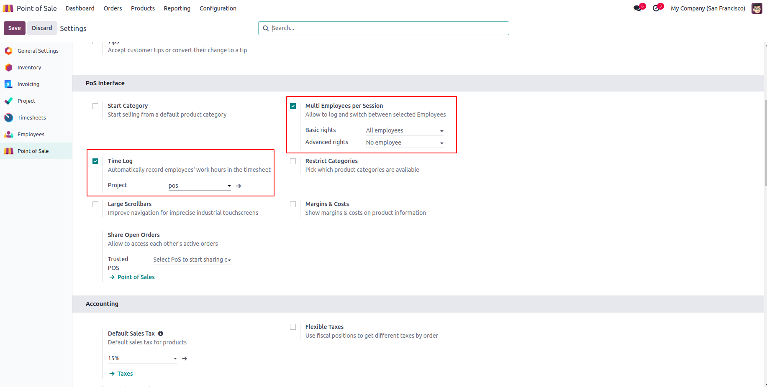Save the settings changes

click(15, 28)
